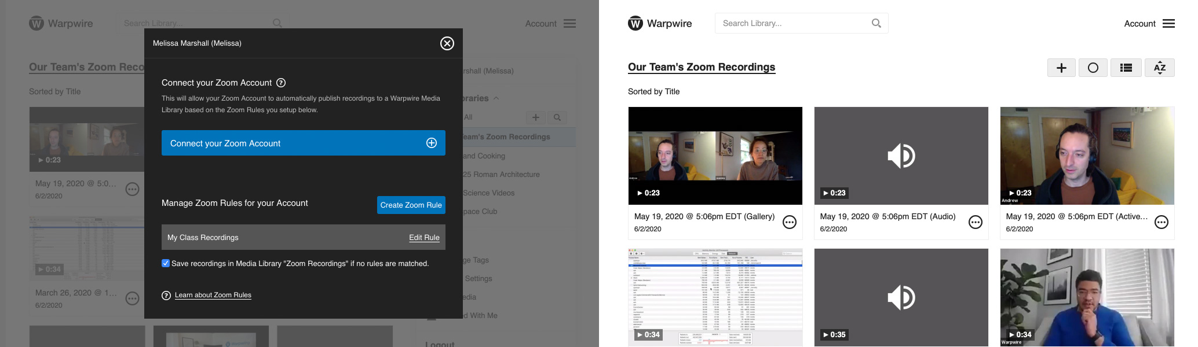Play the Gallery recording thumbnail
Viewport: 1198px width, 347px height.
coord(715,156)
